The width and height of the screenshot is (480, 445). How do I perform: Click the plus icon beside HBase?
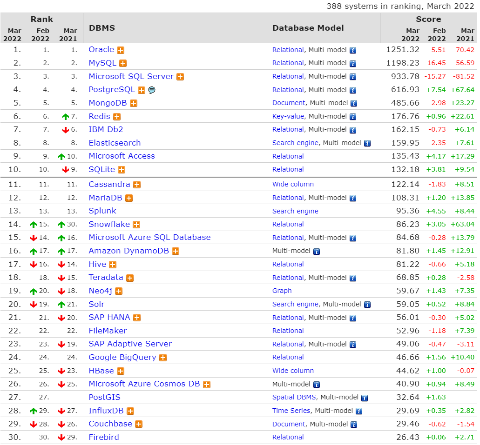pyautogui.click(x=121, y=371)
